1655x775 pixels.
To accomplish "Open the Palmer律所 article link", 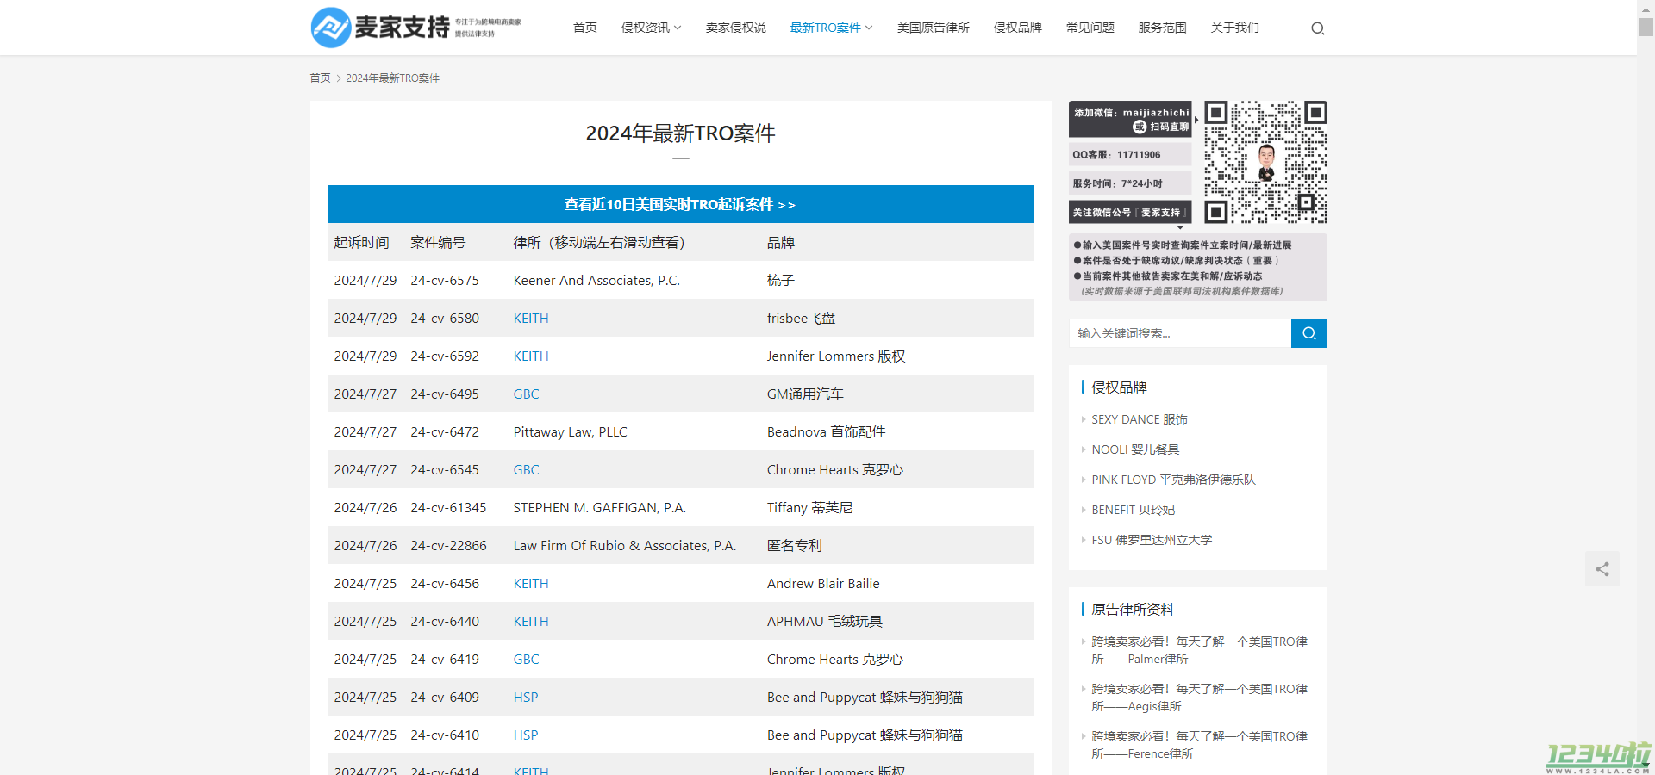I will [x=1199, y=650].
